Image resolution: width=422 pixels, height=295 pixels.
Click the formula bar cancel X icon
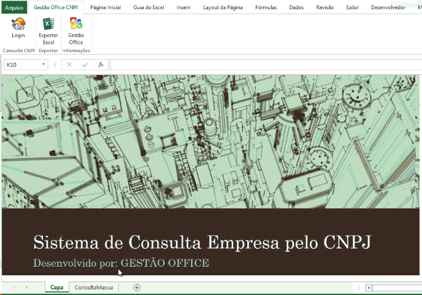coord(69,65)
